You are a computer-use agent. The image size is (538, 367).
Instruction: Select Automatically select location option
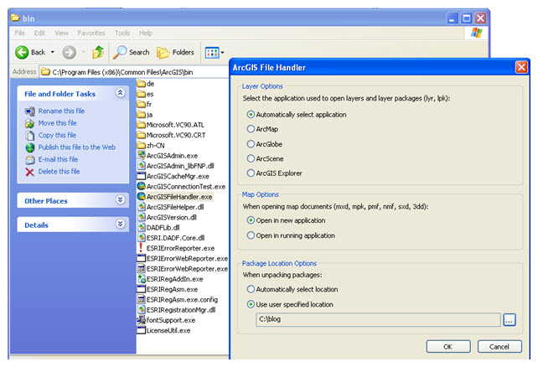click(251, 289)
